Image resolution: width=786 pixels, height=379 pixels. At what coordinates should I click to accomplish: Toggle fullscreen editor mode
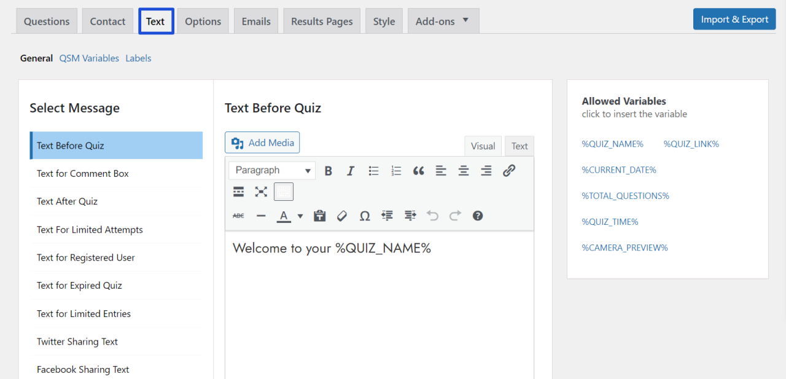click(x=261, y=192)
